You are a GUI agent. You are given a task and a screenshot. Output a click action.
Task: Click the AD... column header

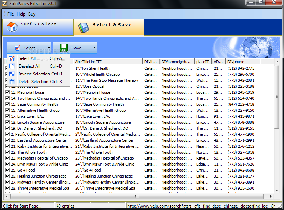[219, 62]
